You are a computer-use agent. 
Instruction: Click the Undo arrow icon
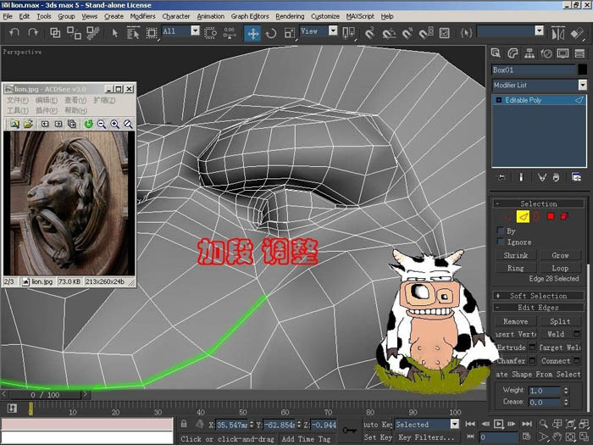(x=14, y=33)
